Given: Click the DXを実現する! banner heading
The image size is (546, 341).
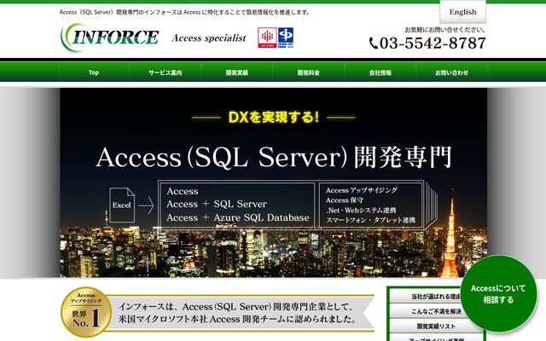Looking at the screenshot, I should pyautogui.click(x=273, y=118).
